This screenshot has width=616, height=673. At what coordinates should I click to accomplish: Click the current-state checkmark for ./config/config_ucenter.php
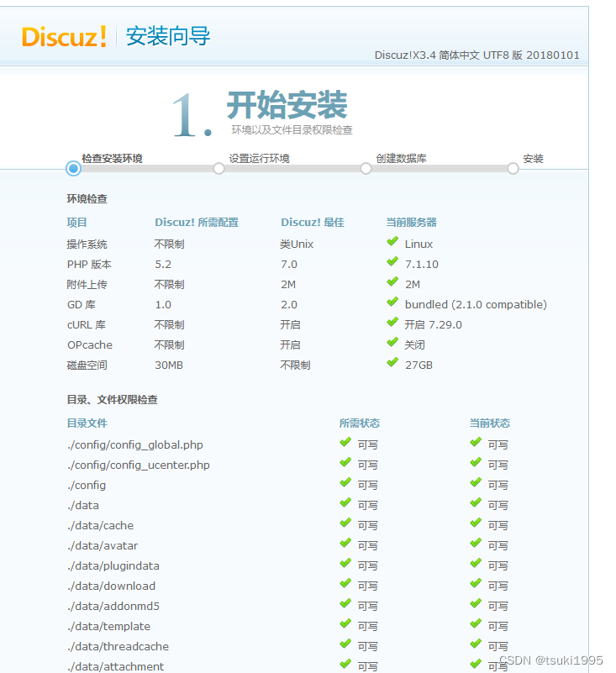[476, 463]
